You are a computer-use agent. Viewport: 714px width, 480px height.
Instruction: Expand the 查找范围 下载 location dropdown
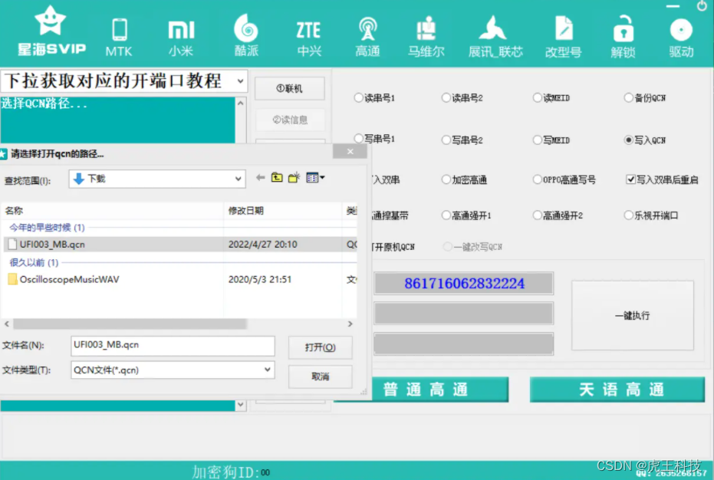tap(238, 179)
